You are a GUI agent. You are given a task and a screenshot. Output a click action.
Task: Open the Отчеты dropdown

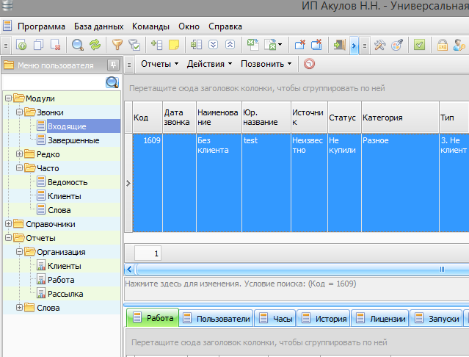tap(160, 64)
